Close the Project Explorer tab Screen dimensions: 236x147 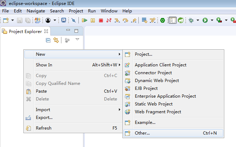46,31
